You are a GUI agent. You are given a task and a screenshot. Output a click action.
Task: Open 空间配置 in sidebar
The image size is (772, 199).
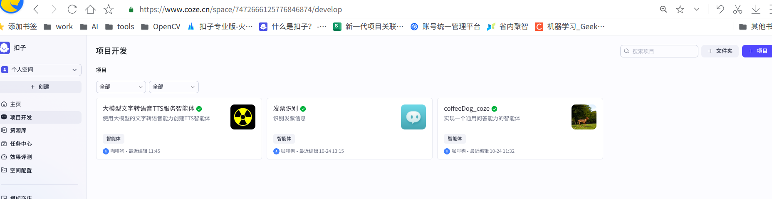pos(21,170)
